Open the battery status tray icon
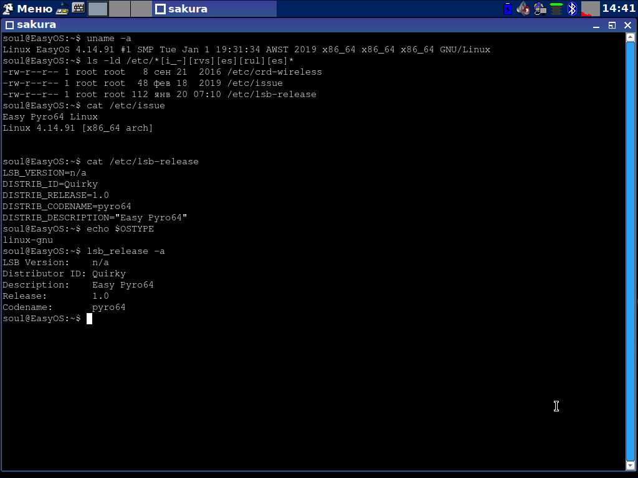 pyautogui.click(x=507, y=9)
